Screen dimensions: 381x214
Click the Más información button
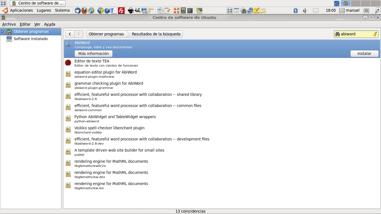tap(93, 53)
